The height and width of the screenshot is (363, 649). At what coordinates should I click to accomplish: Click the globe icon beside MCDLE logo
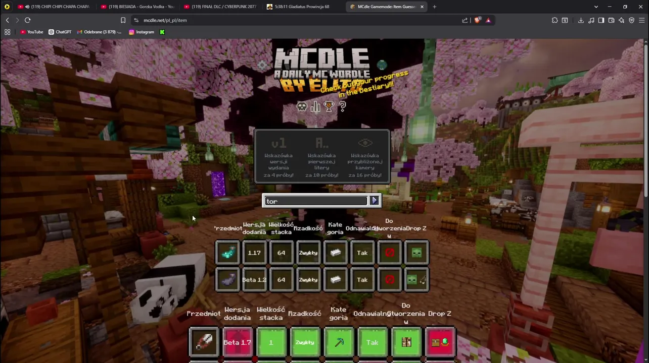(x=382, y=65)
